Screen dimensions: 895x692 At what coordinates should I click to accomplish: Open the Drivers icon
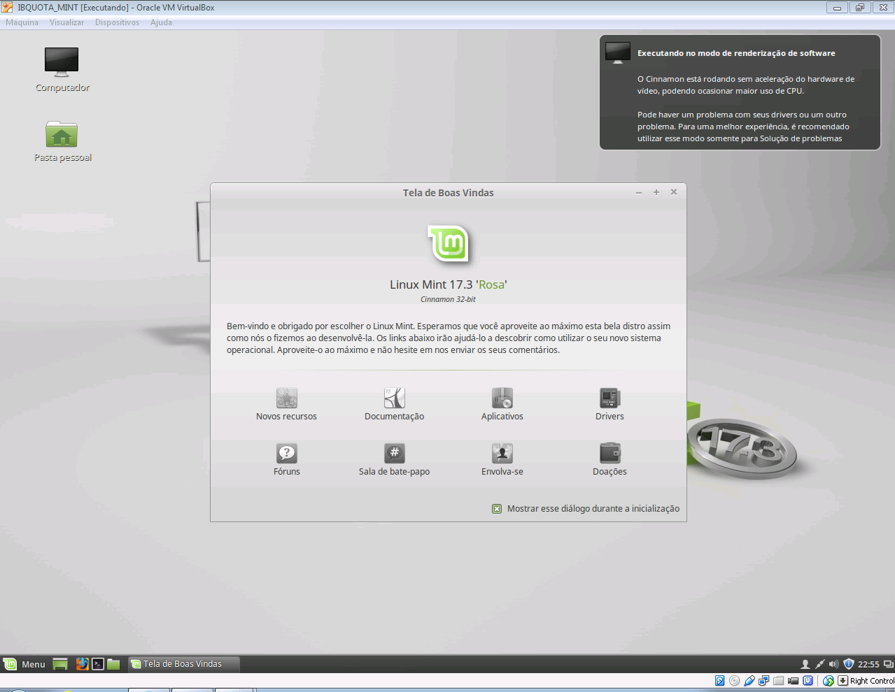coord(610,398)
